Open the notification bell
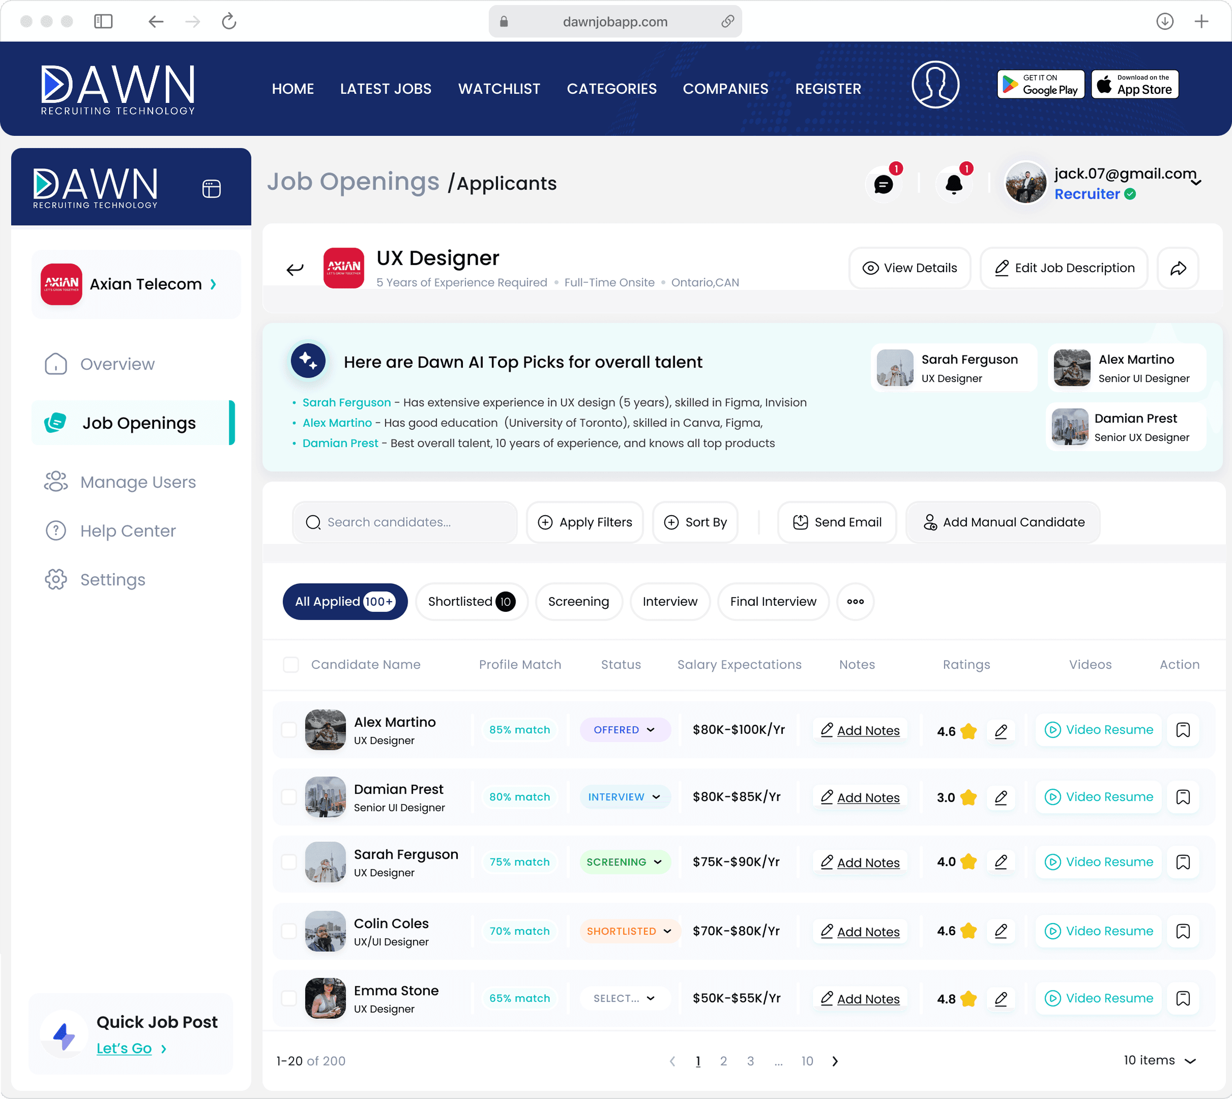 954,185
